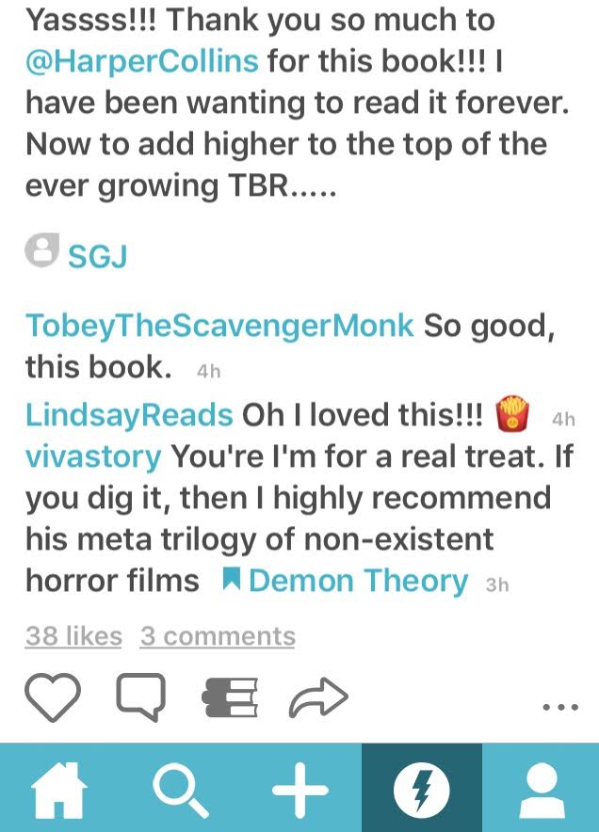This screenshot has height=832, width=599.
Task: Open the @HarperCollins mention
Action: (x=142, y=60)
